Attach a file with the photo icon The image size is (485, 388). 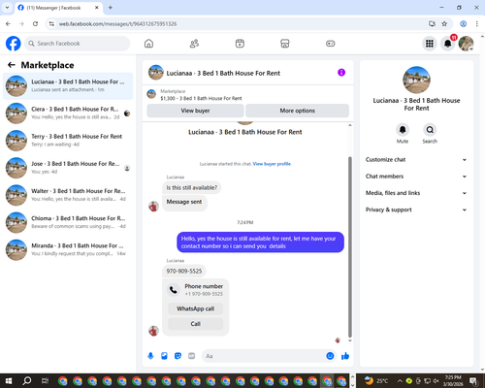point(164,356)
